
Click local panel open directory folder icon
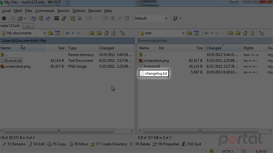[50, 33]
